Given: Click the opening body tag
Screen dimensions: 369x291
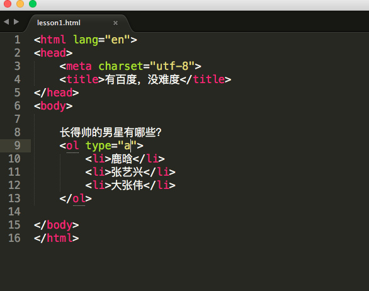Looking at the screenshot, I should click(53, 106).
